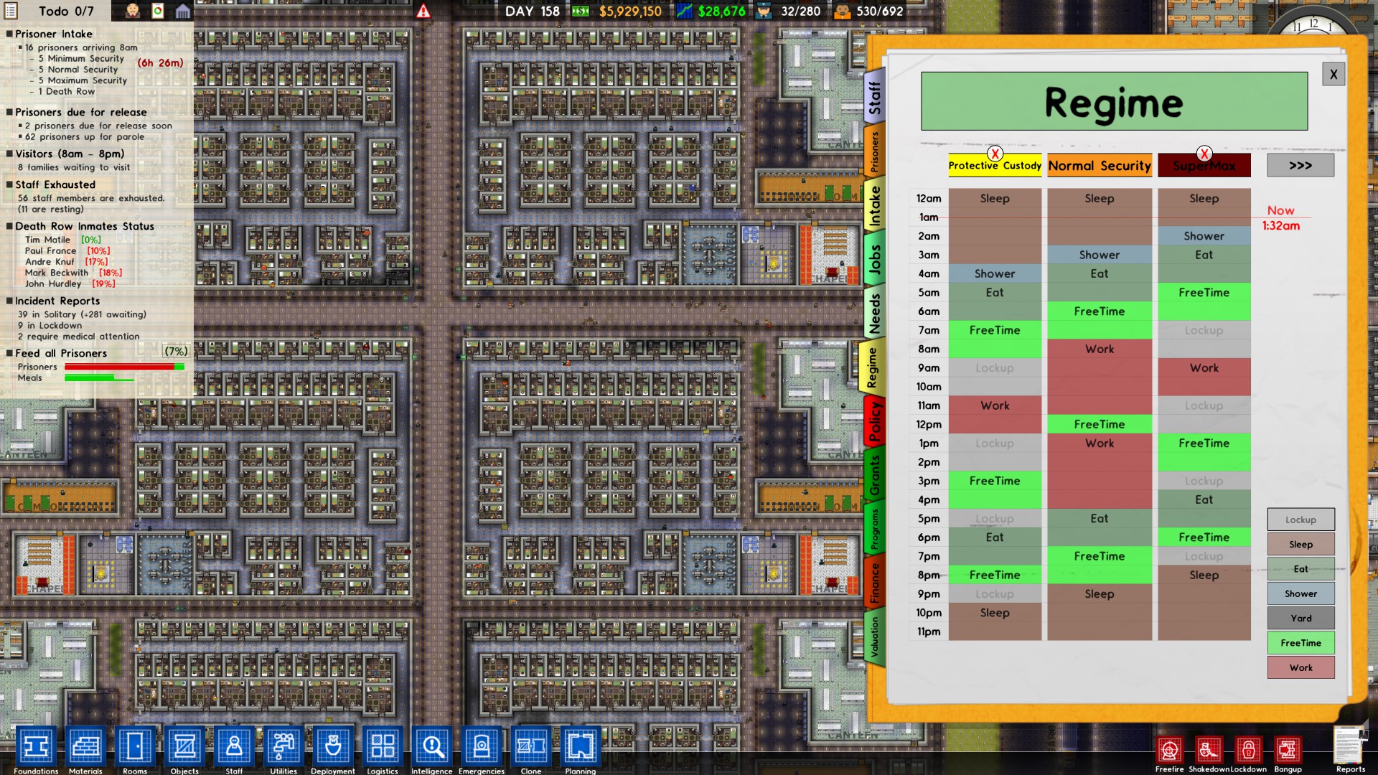Select the Yard activity button
The image size is (1378, 775).
coord(1300,618)
